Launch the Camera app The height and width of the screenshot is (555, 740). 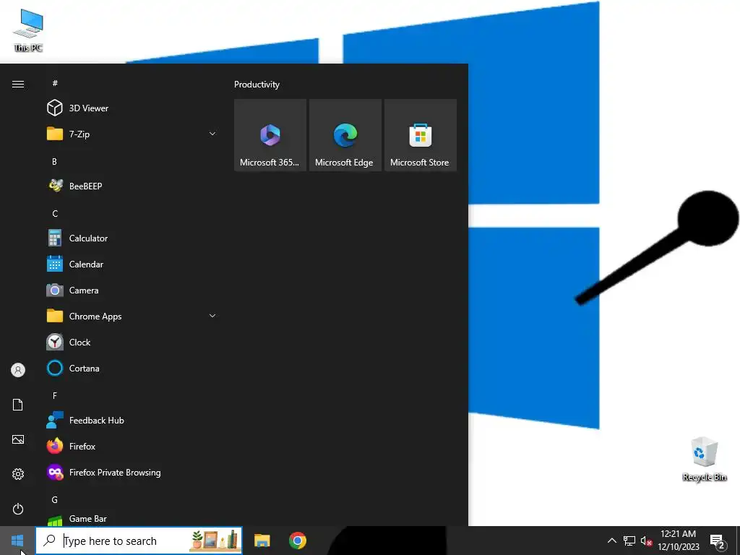pyautogui.click(x=132, y=291)
